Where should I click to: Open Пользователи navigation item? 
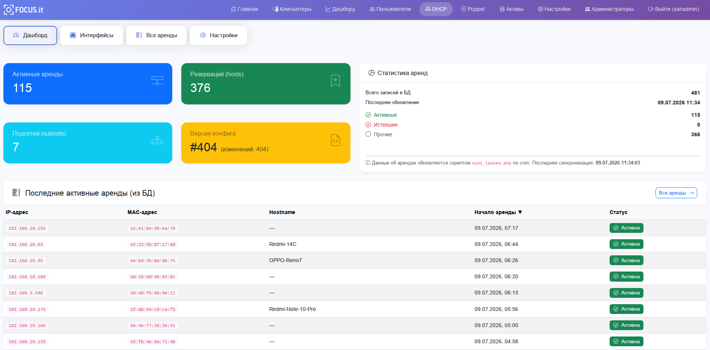pos(390,9)
